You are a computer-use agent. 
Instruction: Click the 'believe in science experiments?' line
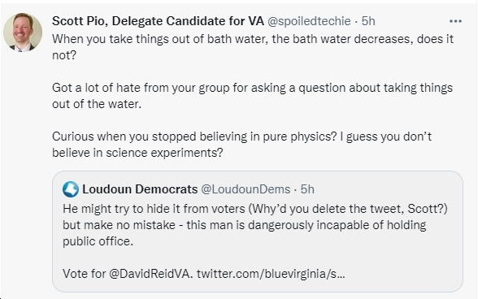tap(137, 153)
